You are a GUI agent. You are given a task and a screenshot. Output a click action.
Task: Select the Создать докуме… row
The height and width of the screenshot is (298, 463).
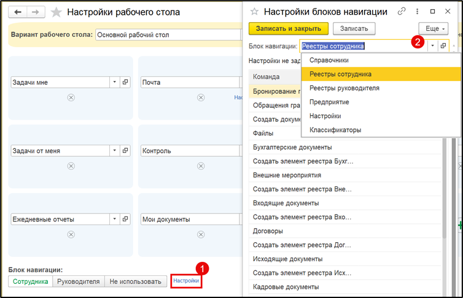point(275,119)
